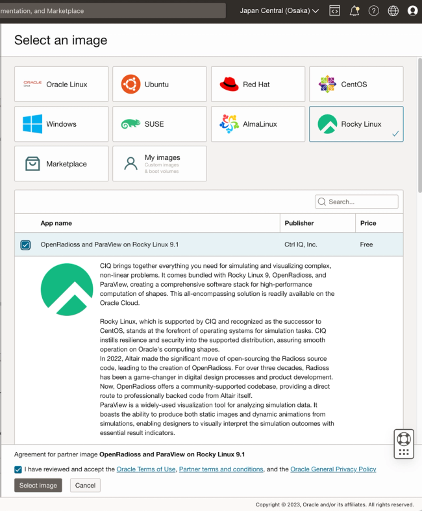Open the notifications bell
Screen dimensions: 422x511
(354, 11)
